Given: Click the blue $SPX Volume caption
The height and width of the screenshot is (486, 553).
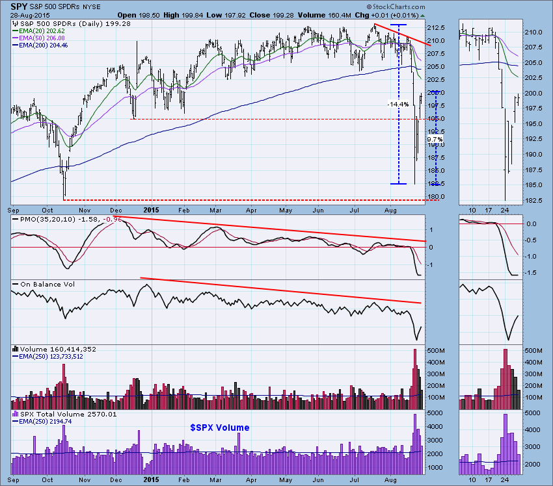Looking at the screenshot, I should pyautogui.click(x=220, y=428).
